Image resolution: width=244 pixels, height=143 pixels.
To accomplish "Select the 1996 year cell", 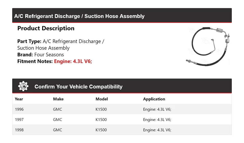I will click(x=19, y=109).
